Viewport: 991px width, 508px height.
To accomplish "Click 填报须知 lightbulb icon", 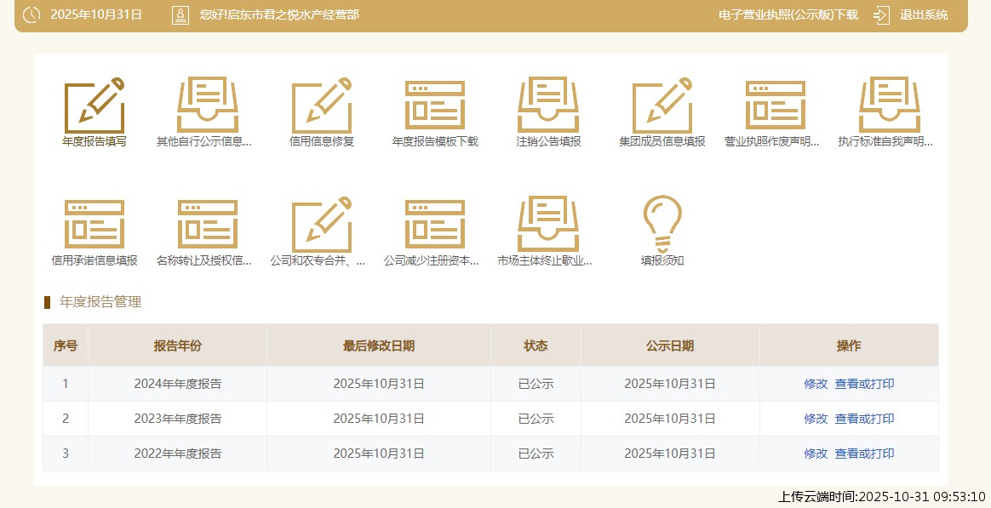I will [662, 225].
